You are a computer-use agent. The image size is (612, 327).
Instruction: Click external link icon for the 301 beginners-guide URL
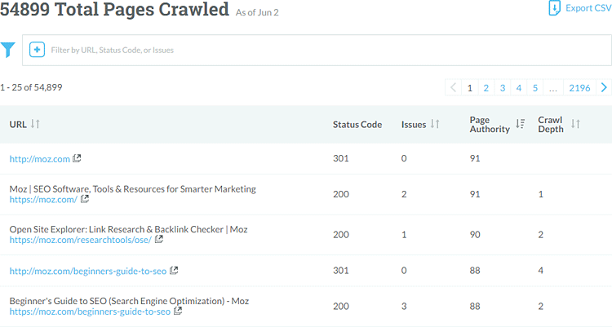tap(174, 271)
